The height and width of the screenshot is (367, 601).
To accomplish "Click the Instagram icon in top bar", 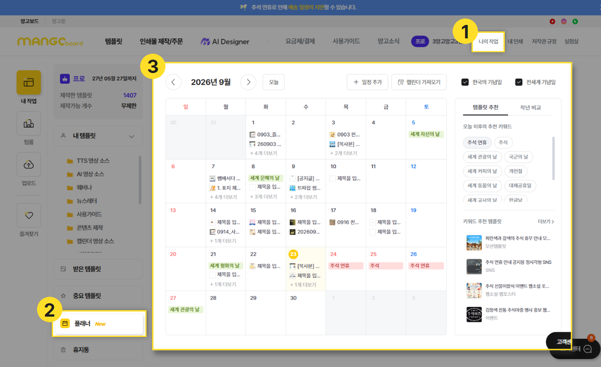I will click(x=564, y=21).
